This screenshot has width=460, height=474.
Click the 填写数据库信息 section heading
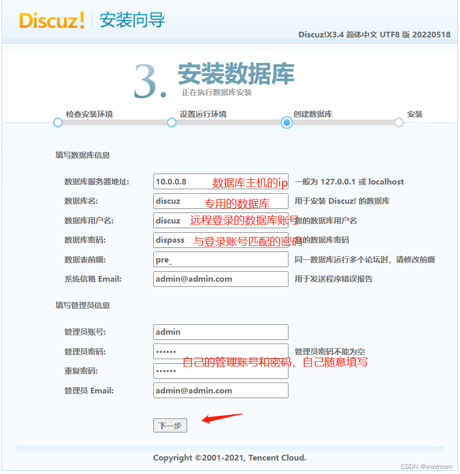click(x=83, y=155)
